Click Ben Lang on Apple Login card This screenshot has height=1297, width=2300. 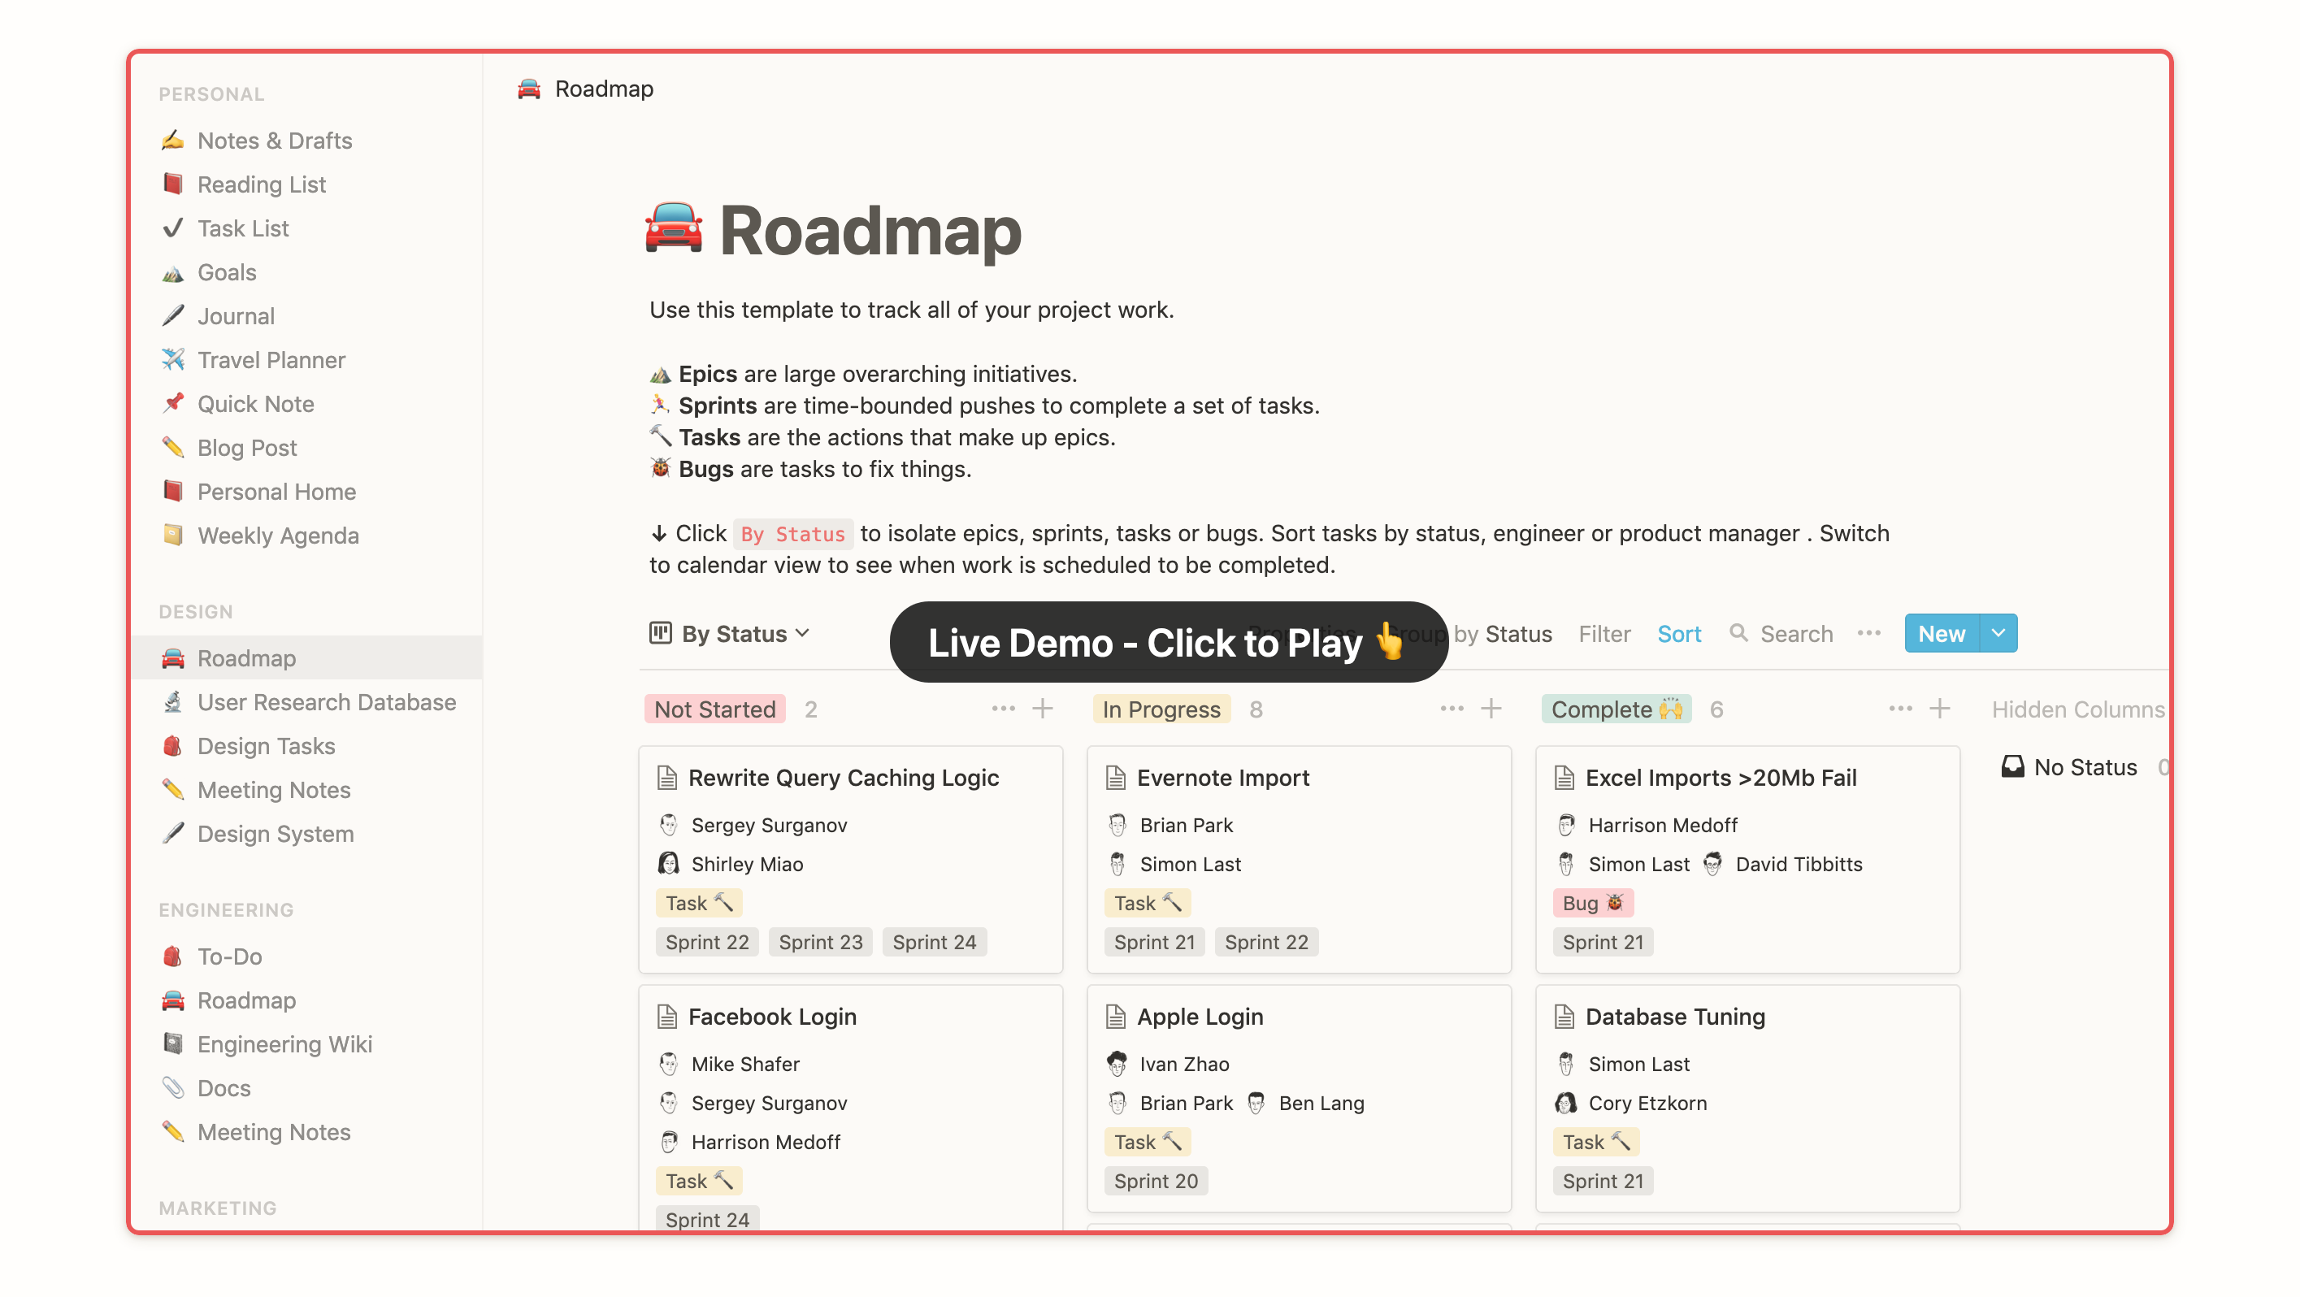(1306, 1103)
